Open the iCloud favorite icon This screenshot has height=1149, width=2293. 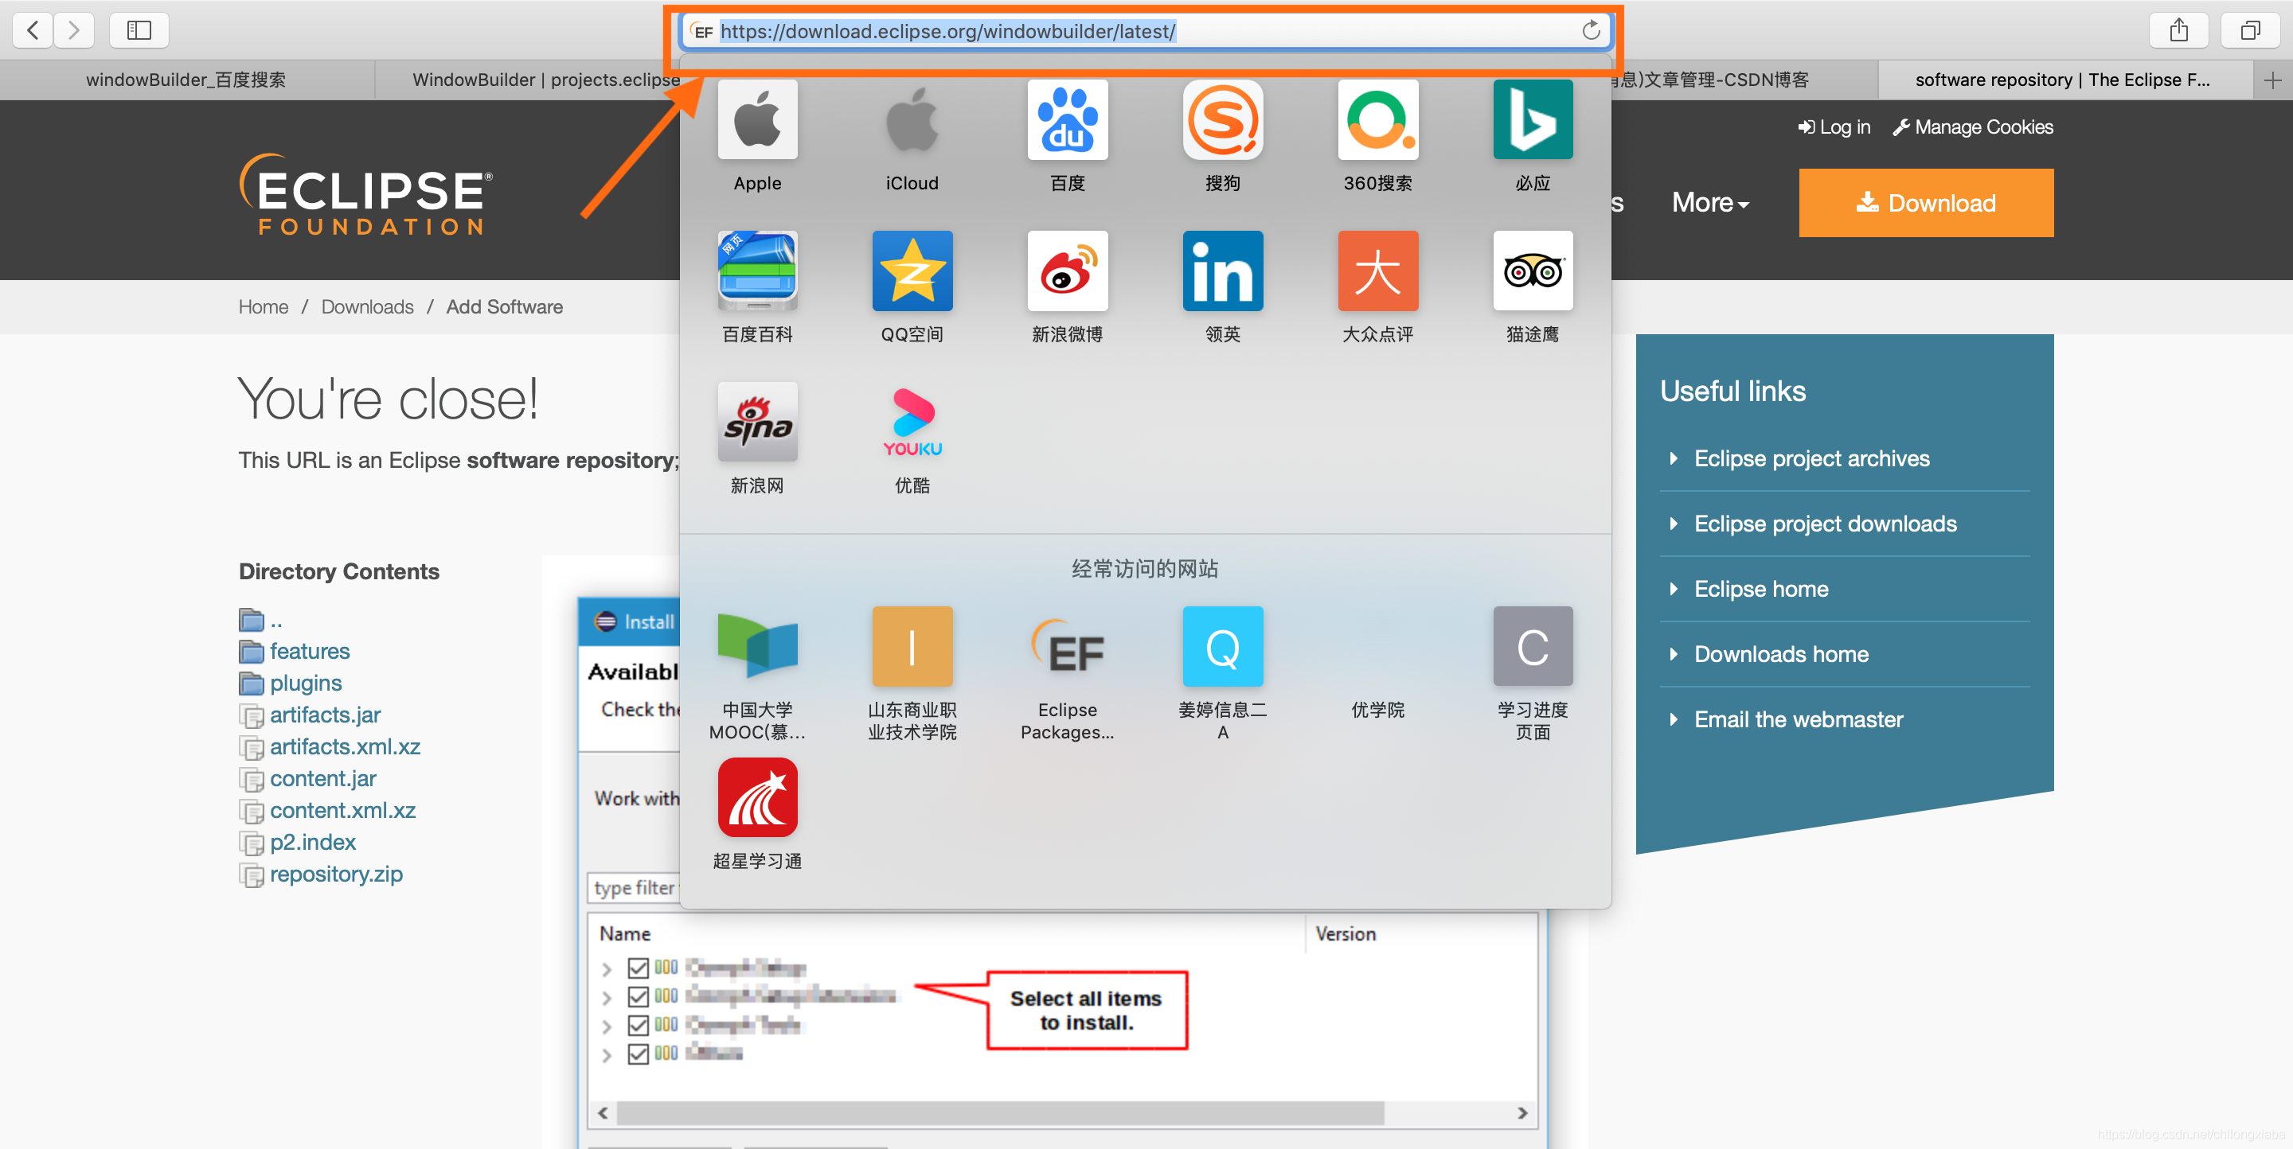click(912, 120)
